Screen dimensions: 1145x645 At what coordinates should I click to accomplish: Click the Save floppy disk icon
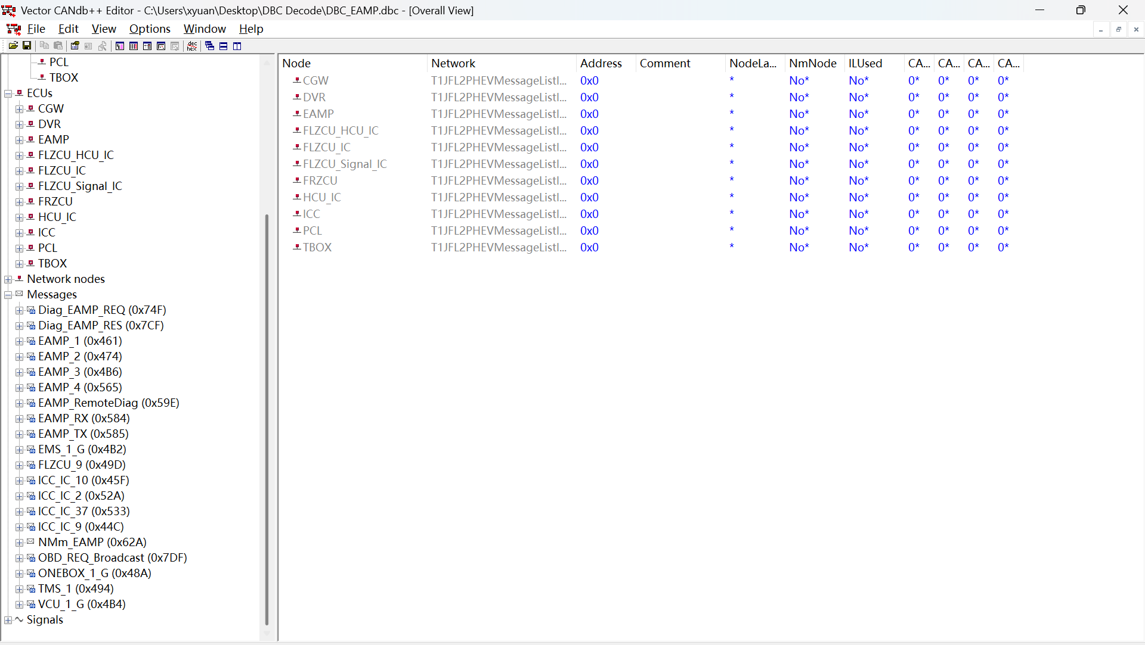click(27, 46)
